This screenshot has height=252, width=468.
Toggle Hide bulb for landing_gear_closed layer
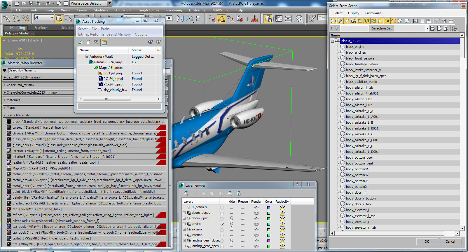pyautogui.click(x=232, y=241)
